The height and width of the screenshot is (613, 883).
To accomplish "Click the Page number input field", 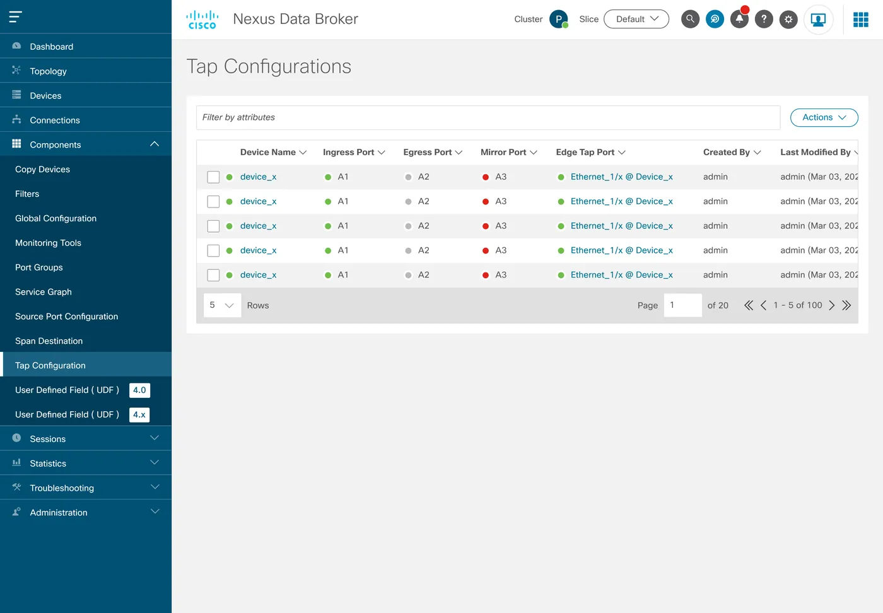I will coord(682,305).
